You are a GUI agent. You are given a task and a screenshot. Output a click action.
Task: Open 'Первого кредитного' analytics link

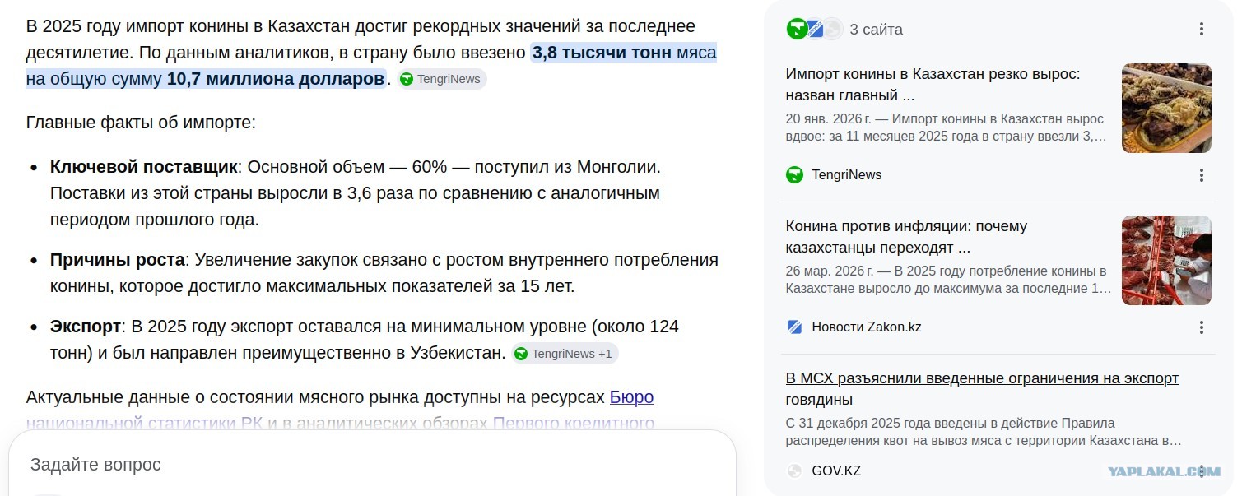[x=574, y=424]
